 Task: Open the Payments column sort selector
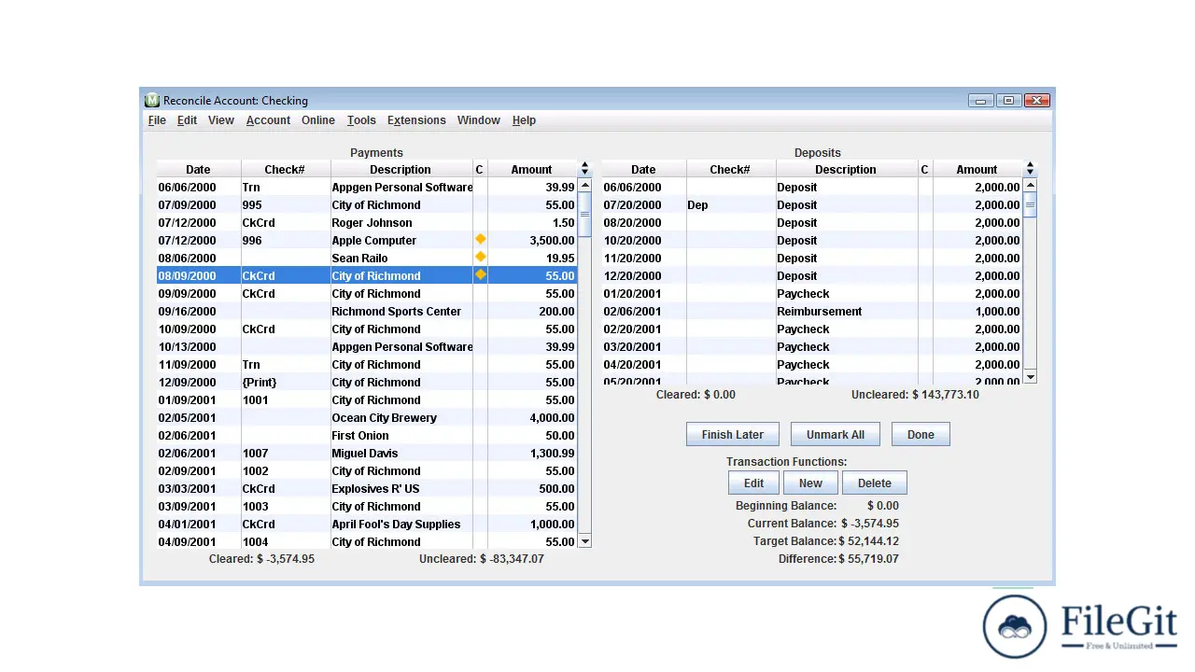tap(584, 169)
